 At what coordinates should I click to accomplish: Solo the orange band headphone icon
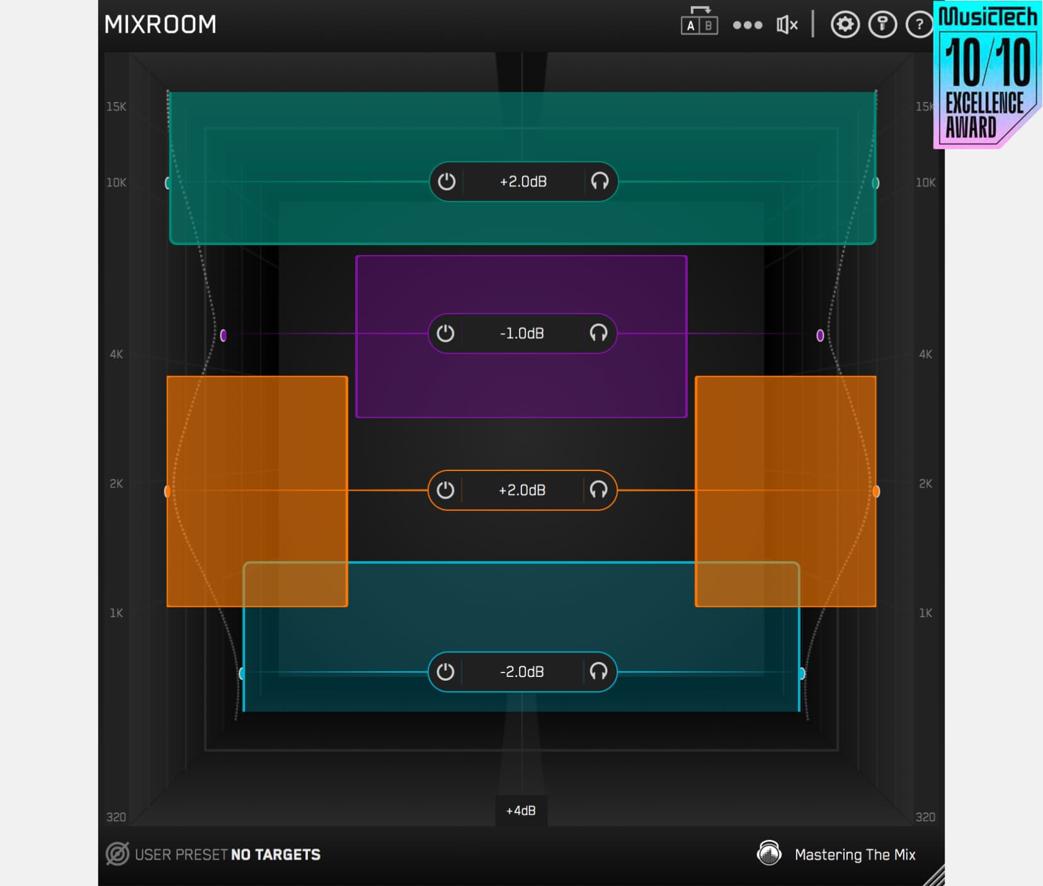pos(598,490)
